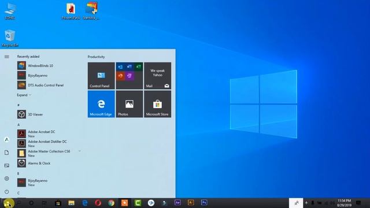The height and width of the screenshot is (208, 370).
Task: Open Camtasia from the taskbar
Action: (138, 203)
